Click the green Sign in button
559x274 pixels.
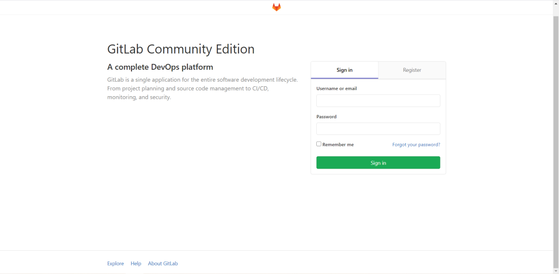click(378, 162)
